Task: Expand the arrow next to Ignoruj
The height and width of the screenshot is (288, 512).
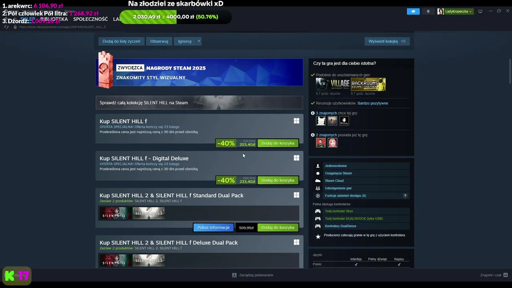Action: point(199,41)
